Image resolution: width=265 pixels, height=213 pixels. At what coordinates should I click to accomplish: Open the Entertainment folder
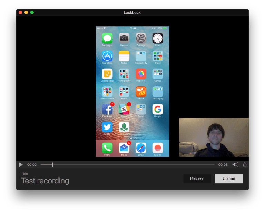(107, 92)
